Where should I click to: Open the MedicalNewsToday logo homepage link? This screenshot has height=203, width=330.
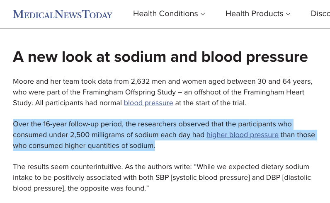pyautogui.click(x=63, y=14)
